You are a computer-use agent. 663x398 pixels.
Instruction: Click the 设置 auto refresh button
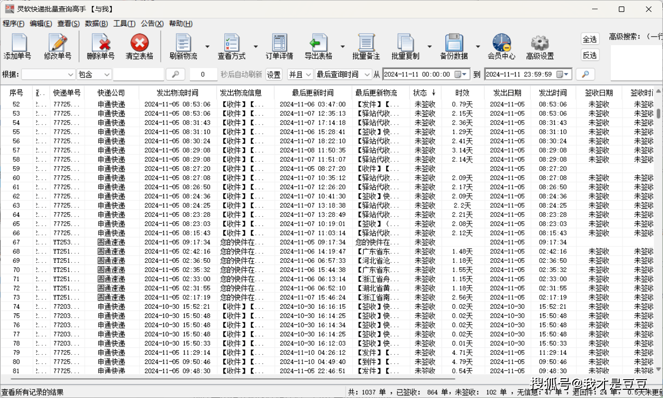point(273,74)
